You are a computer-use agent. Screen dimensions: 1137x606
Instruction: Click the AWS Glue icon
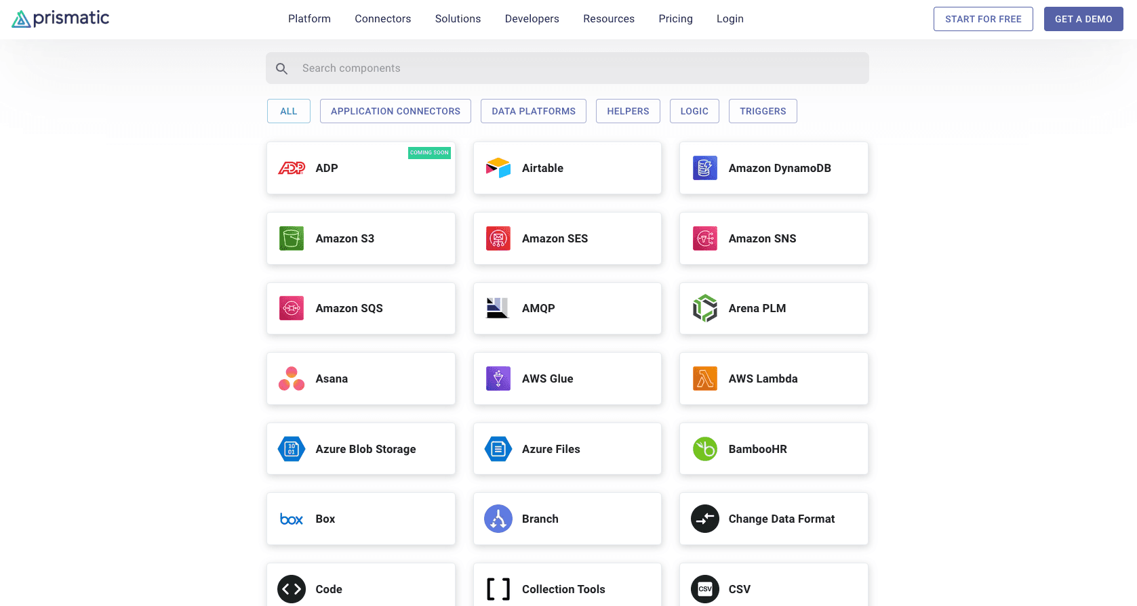(498, 378)
